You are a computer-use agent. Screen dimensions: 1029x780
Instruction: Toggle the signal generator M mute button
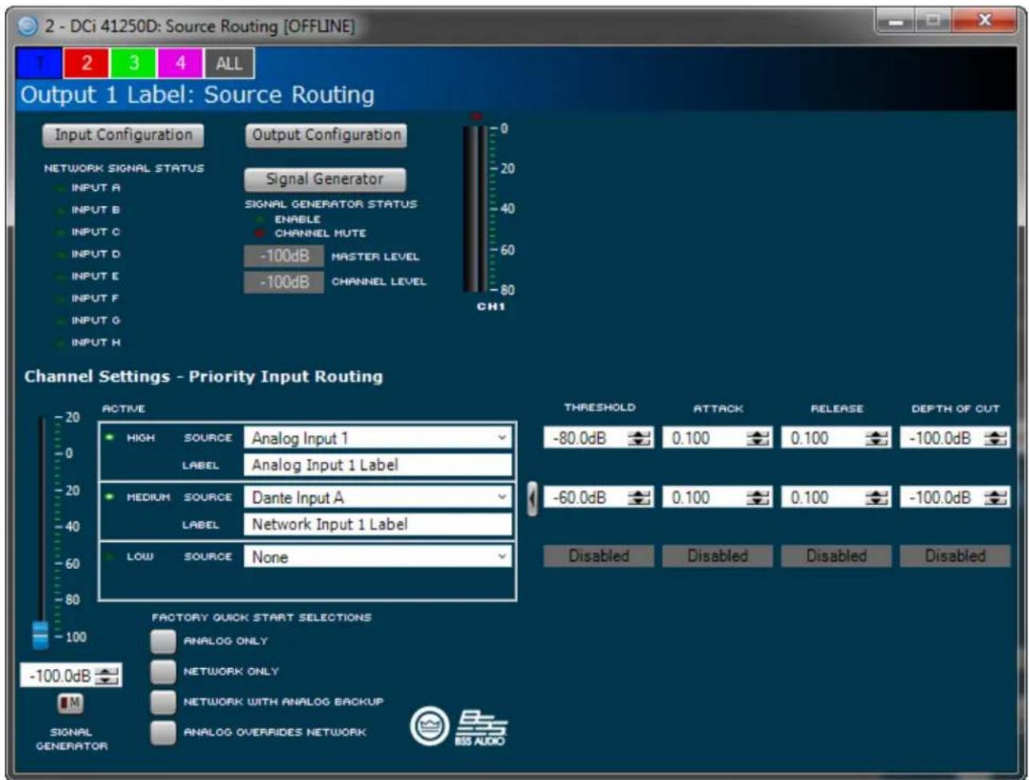coord(70,703)
